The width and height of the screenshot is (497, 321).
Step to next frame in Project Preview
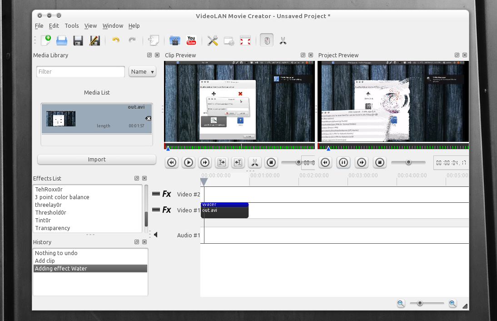362,163
